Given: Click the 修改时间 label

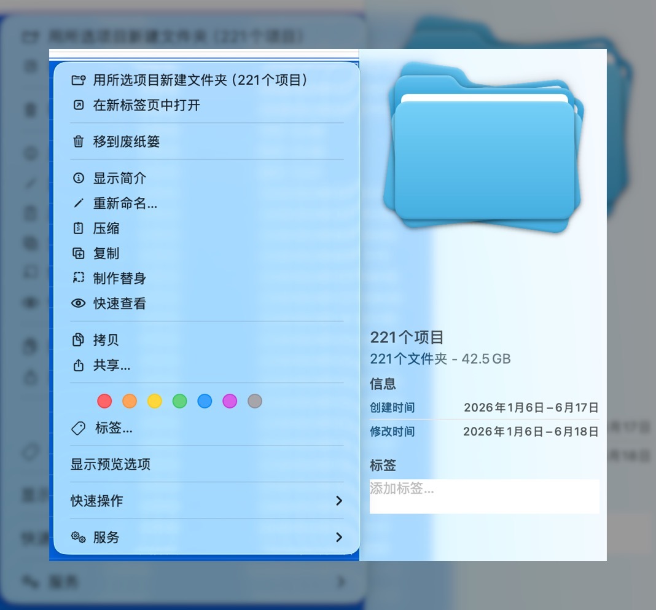Looking at the screenshot, I should (392, 431).
